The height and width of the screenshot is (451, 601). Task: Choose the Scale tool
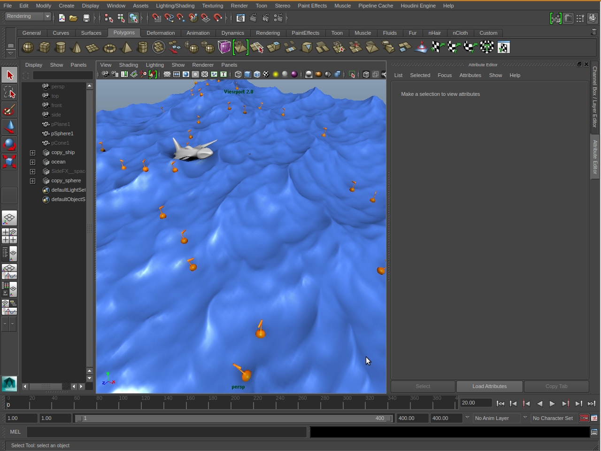click(x=9, y=162)
